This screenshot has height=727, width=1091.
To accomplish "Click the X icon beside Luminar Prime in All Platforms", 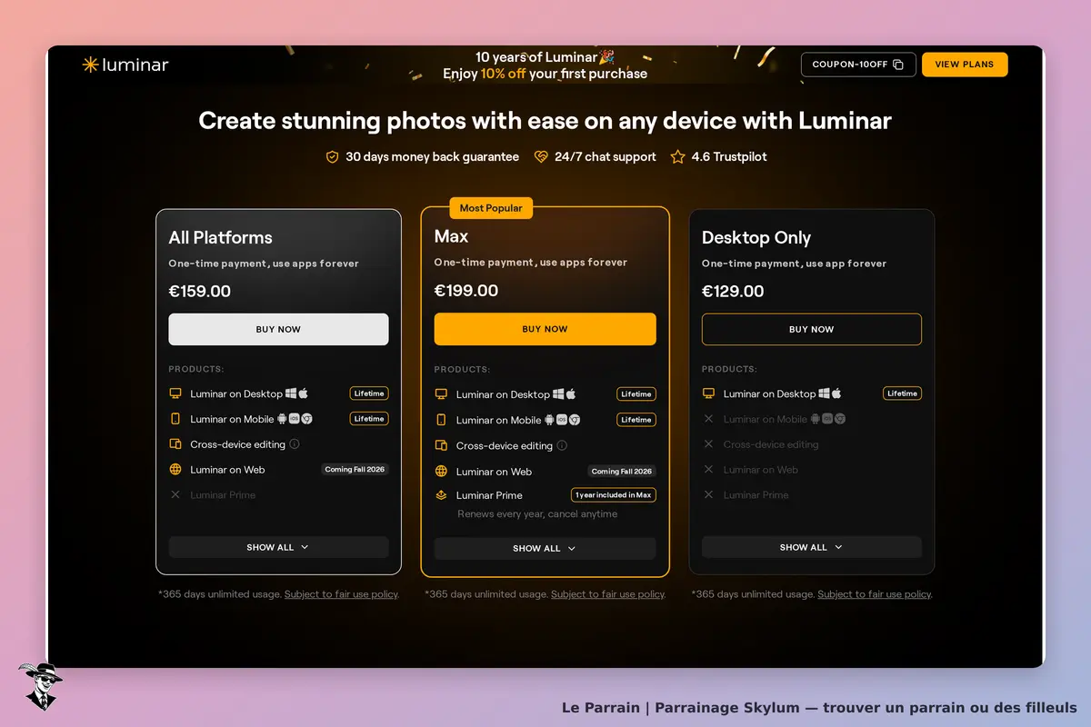I will click(x=175, y=494).
